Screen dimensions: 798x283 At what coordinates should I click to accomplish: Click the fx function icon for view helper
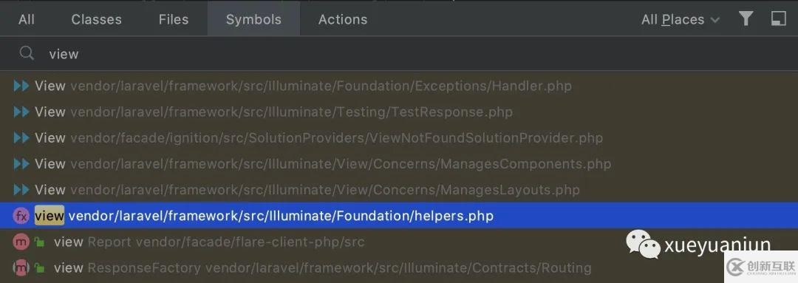point(21,216)
